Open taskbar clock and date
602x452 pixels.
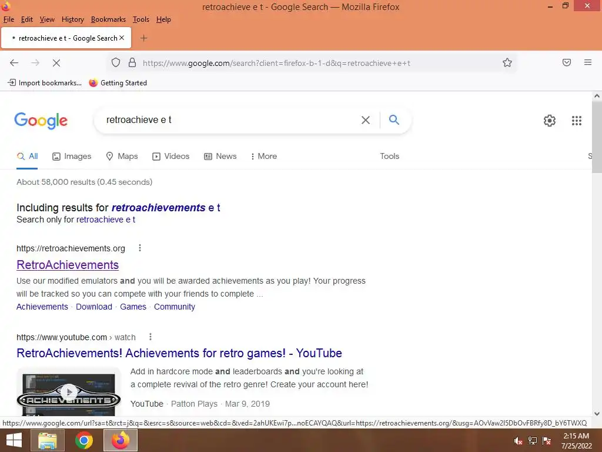[x=576, y=441]
